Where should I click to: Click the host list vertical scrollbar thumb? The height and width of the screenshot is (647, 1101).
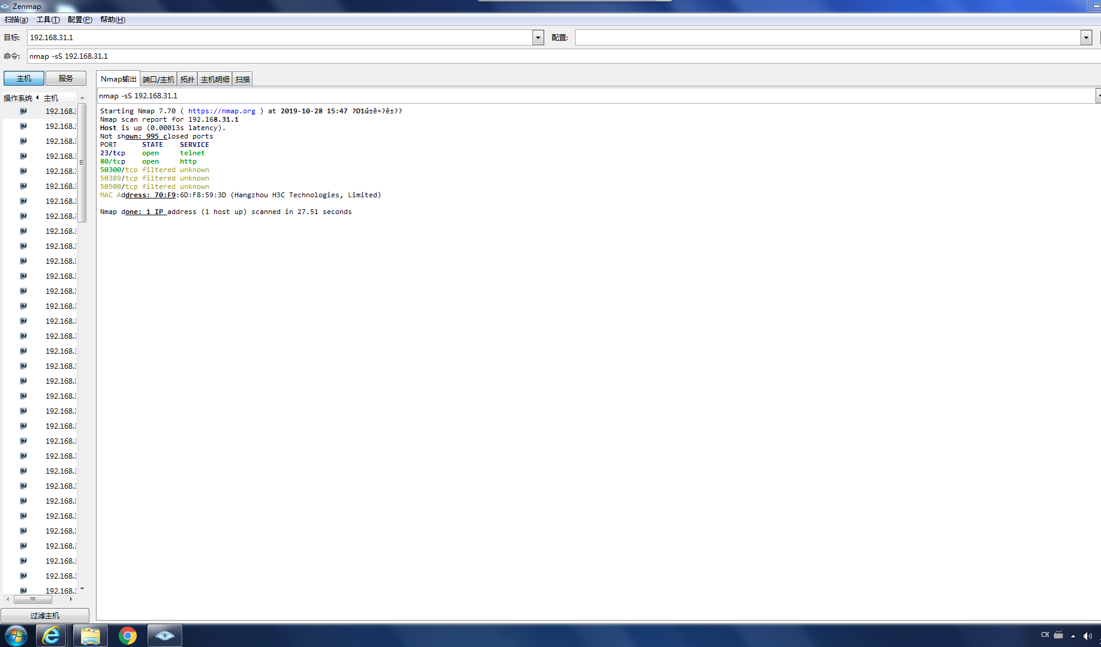(82, 162)
